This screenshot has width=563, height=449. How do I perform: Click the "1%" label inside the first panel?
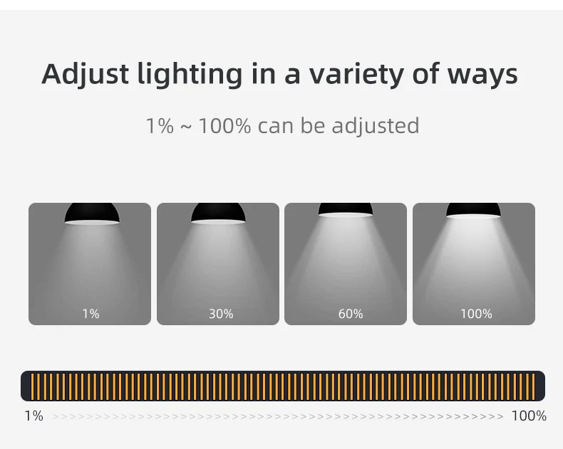tap(91, 314)
